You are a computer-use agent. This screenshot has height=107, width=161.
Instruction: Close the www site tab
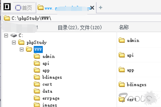92,8
